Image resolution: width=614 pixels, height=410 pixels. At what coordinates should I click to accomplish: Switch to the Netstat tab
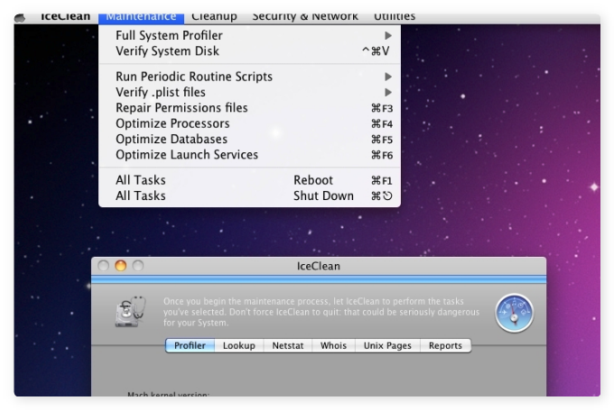click(x=288, y=345)
